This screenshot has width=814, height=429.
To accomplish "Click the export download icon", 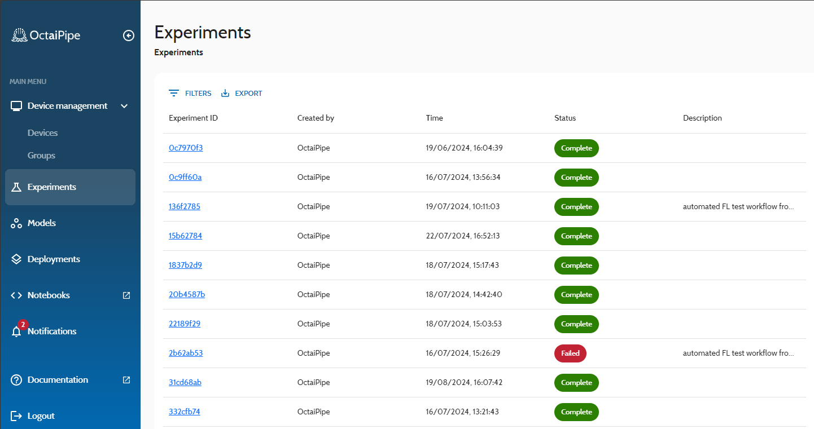I will tap(225, 94).
